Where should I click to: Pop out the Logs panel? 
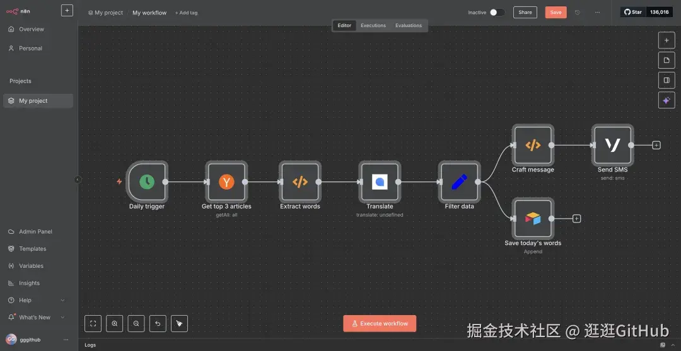(663, 345)
